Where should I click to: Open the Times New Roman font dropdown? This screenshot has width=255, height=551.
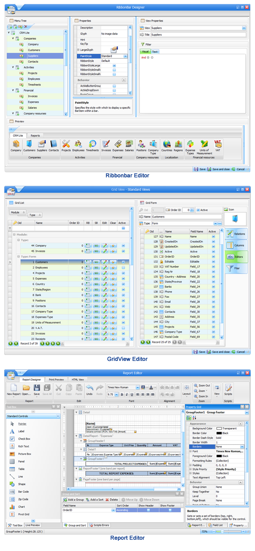pyautogui.click(x=138, y=387)
